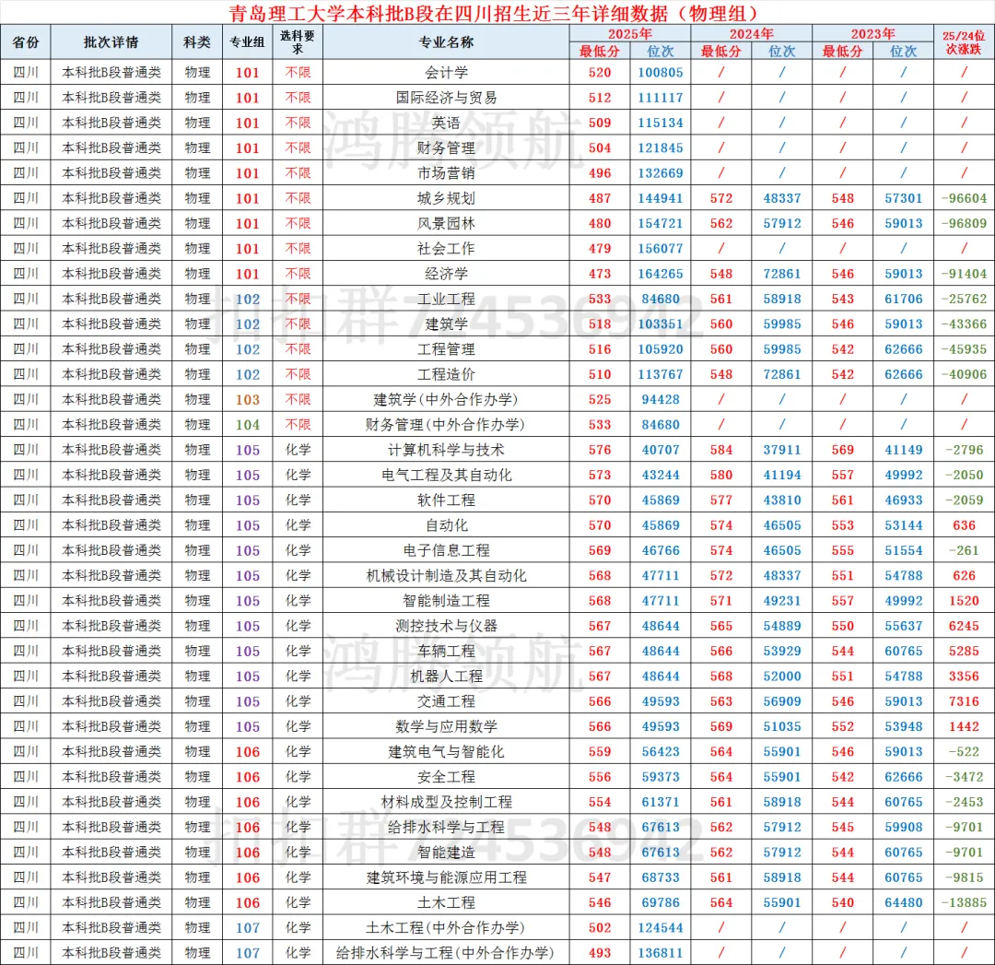Click the rank change value -13885

point(964,902)
